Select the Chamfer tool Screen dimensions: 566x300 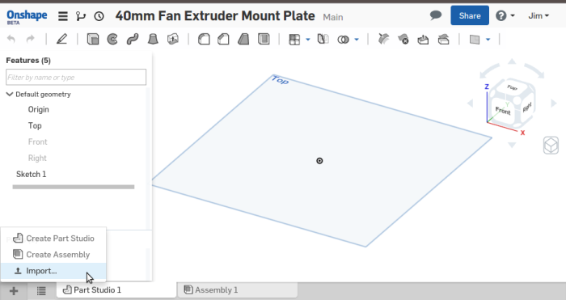[x=223, y=39]
